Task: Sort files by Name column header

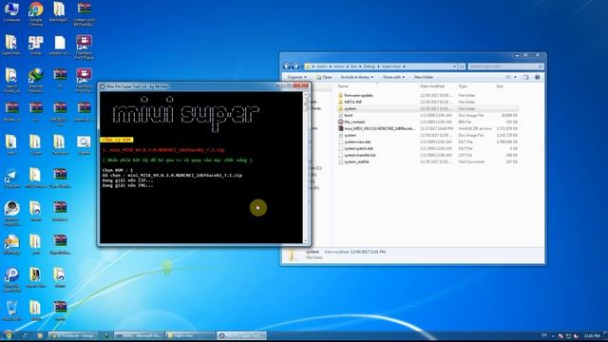Action: click(342, 86)
